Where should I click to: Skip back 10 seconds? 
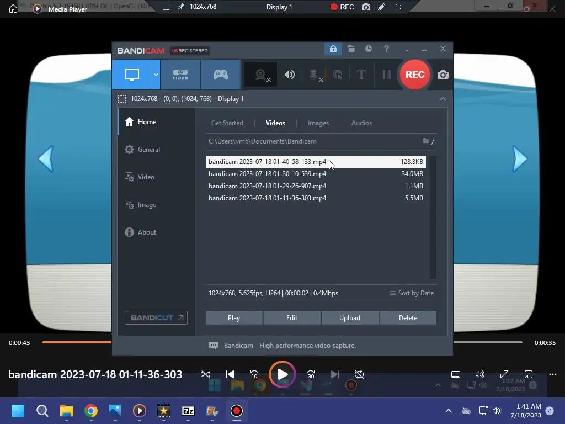point(254,374)
